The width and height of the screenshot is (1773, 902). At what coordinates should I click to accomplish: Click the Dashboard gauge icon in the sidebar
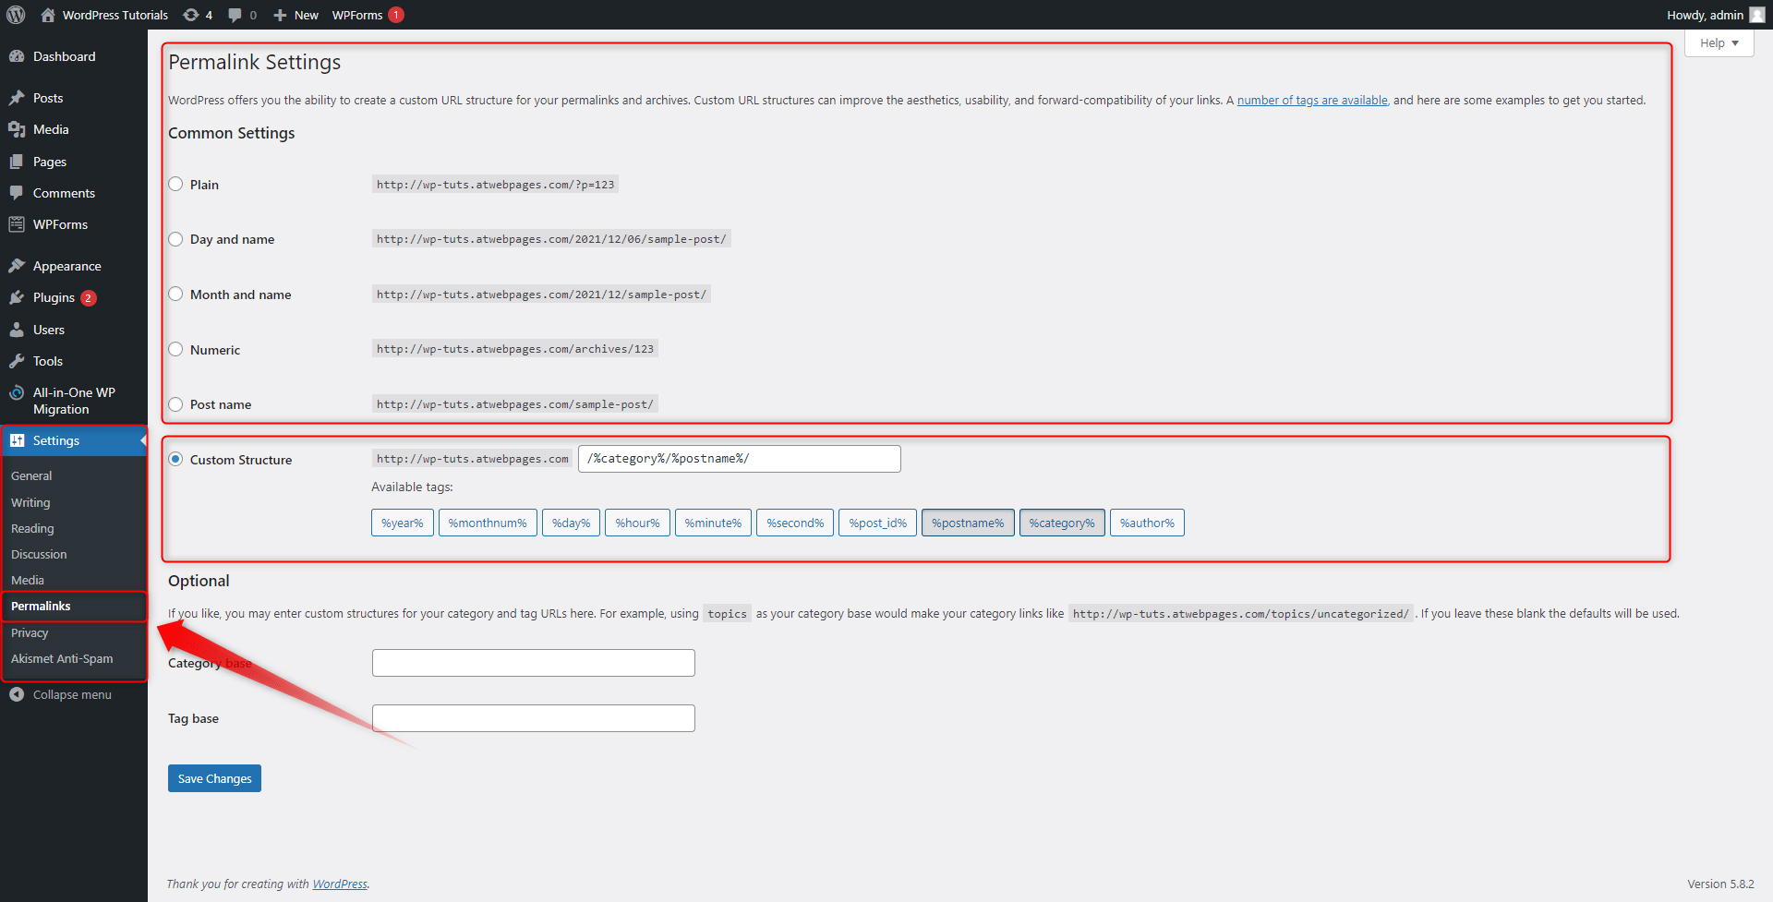[x=17, y=56]
